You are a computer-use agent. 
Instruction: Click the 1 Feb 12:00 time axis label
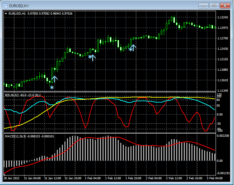(x=113, y=178)
